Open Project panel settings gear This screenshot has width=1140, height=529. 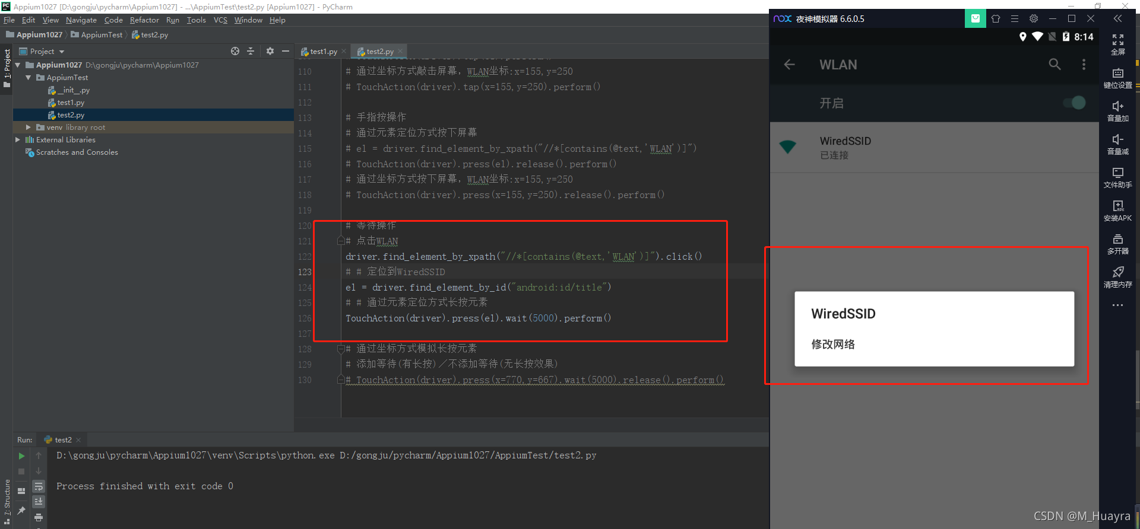coord(270,52)
